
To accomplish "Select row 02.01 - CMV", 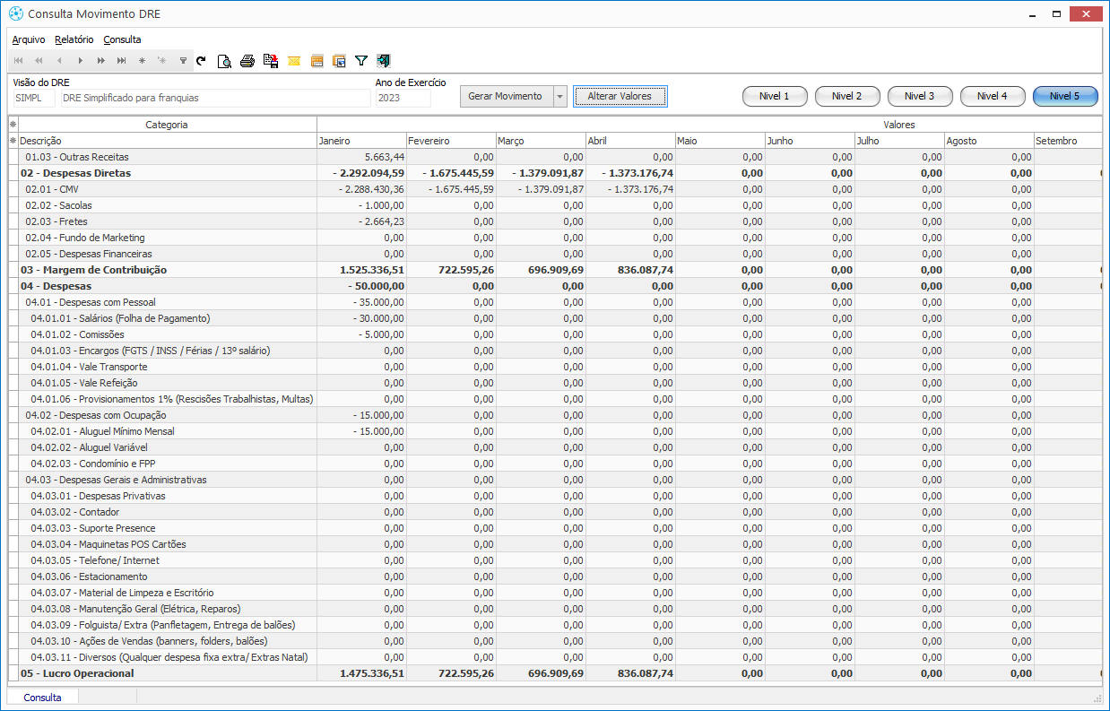I will [x=555, y=189].
